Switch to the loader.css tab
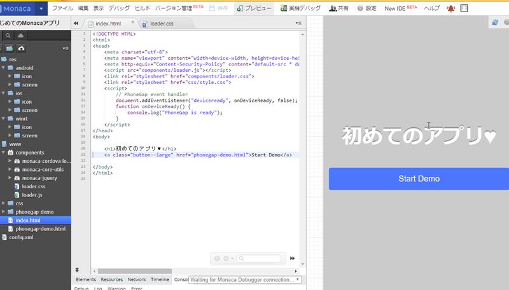Image resolution: width=509 pixels, height=290 pixels. 162,24
